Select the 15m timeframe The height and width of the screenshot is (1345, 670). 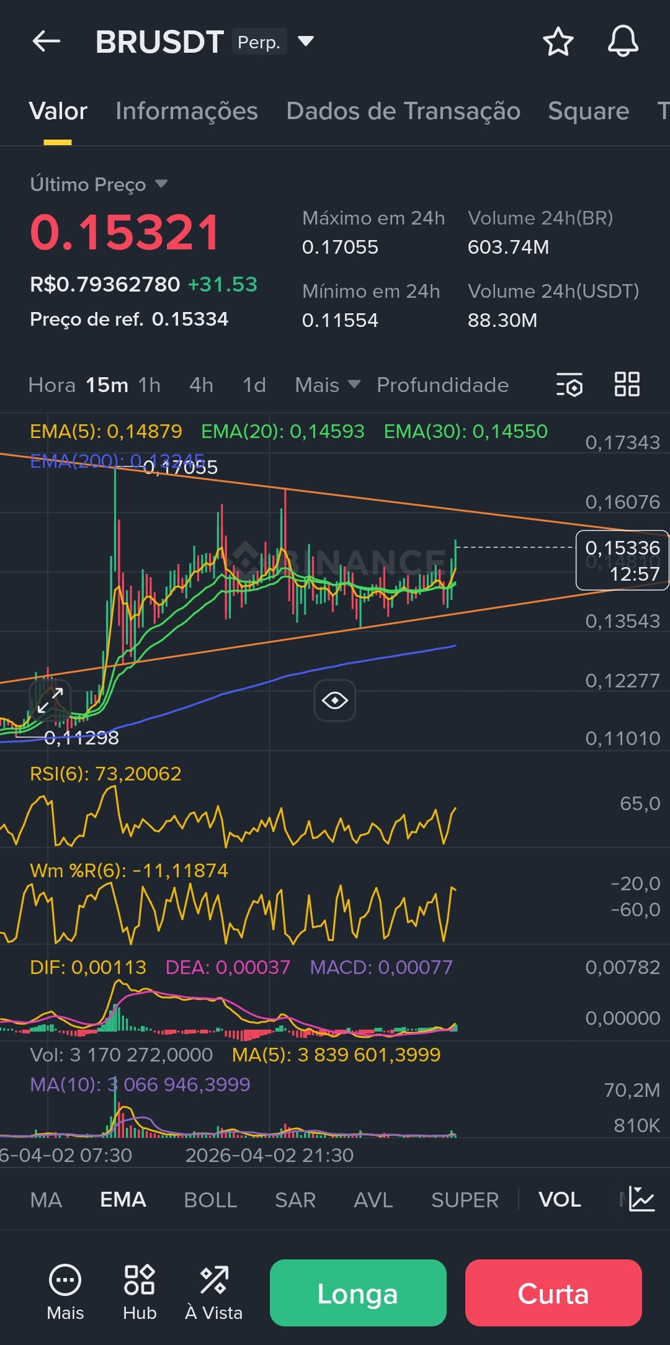click(x=107, y=385)
